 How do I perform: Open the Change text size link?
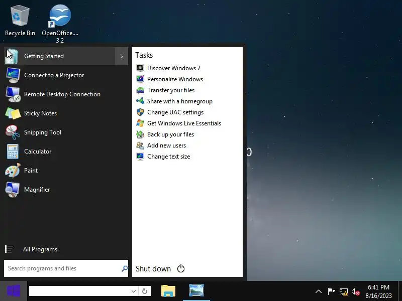pos(168,157)
